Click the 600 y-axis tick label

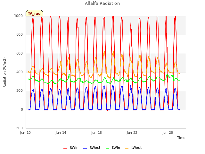tap(20, 53)
